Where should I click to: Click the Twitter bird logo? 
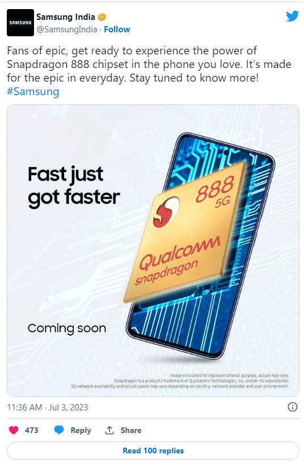[x=292, y=16]
